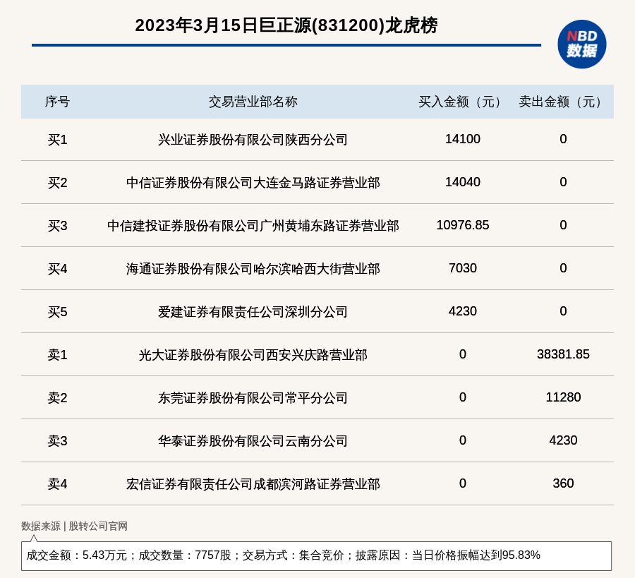The height and width of the screenshot is (578, 635).
Task: Click the buy amount 14100
Action: [x=462, y=139]
